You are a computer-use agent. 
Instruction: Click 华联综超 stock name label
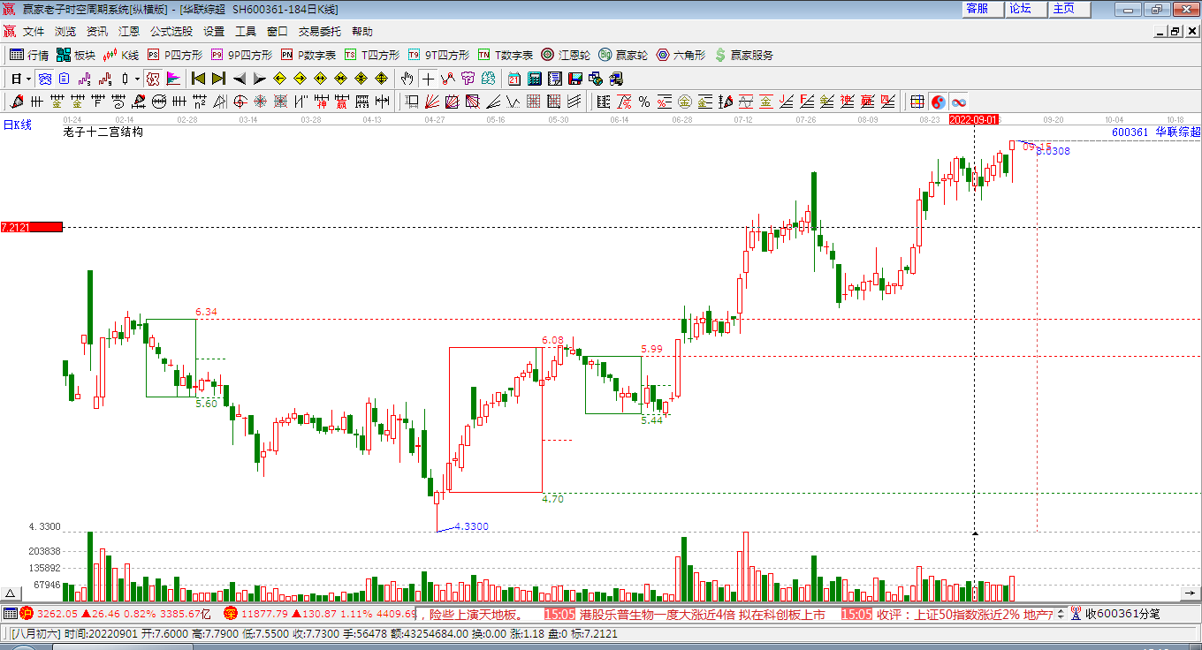tap(1178, 132)
